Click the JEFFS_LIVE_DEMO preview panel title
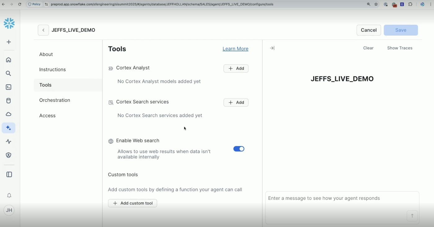Screen dimensions: 434x227 coord(342,79)
